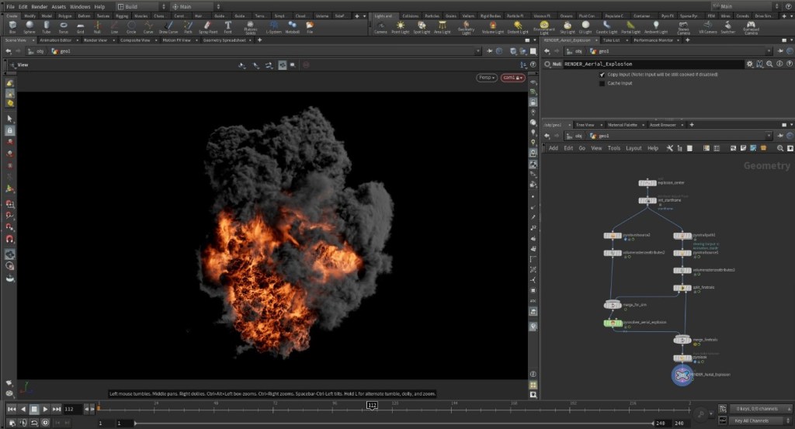Viewport: 795px width, 429px height.
Task: Enable the Cache Input checkbox
Action: coord(602,83)
